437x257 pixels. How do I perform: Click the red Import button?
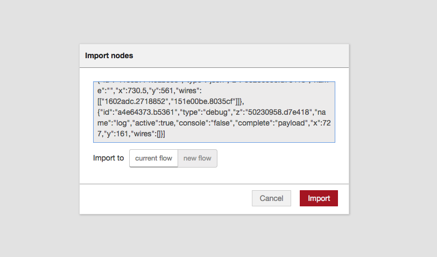click(319, 198)
